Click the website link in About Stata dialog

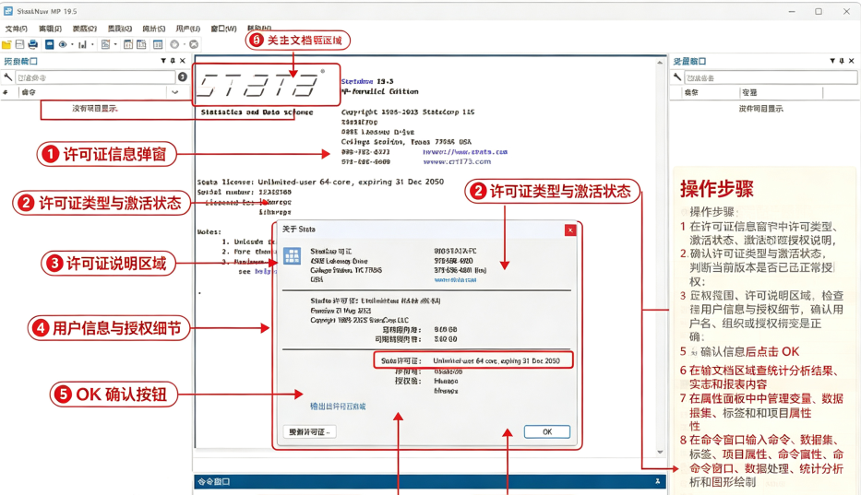point(455,280)
